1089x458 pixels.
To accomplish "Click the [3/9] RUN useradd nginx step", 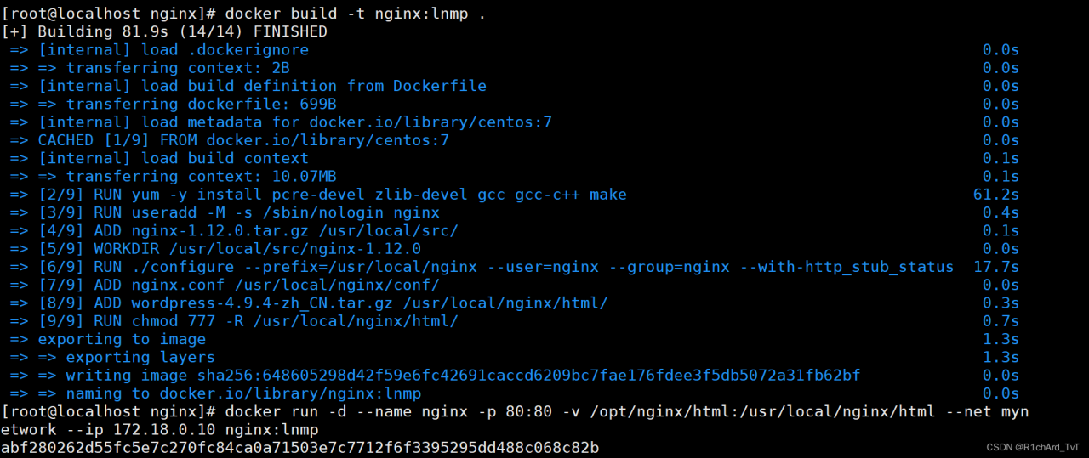I will pyautogui.click(x=239, y=212).
